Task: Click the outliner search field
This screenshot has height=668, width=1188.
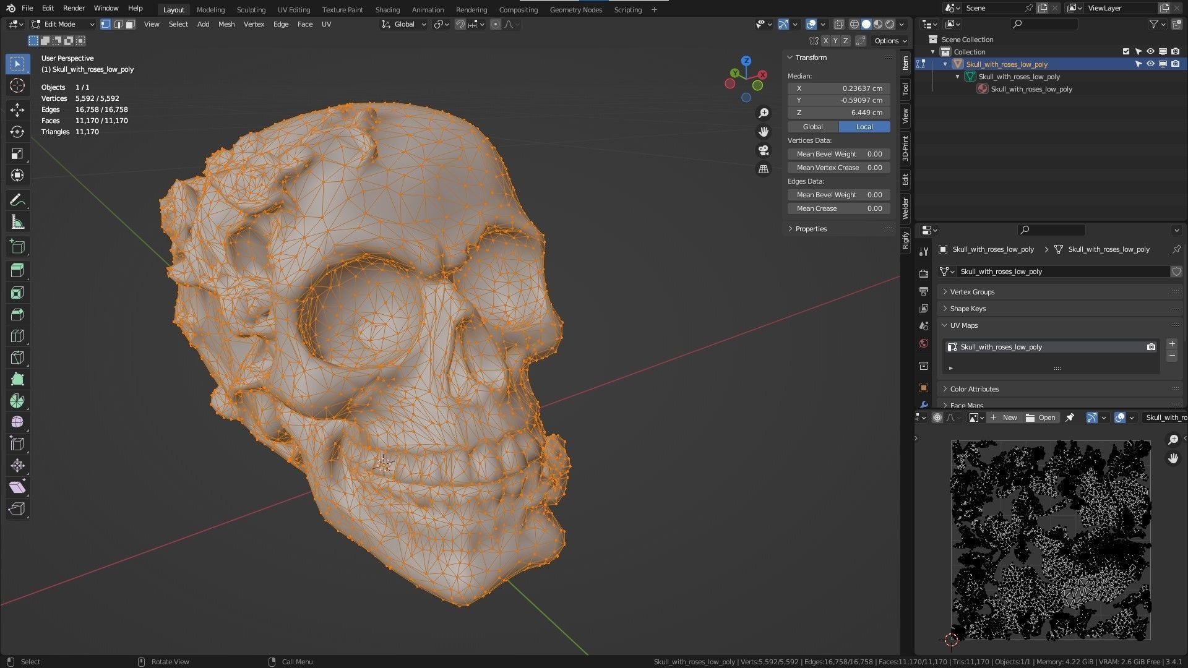Action: [1044, 24]
